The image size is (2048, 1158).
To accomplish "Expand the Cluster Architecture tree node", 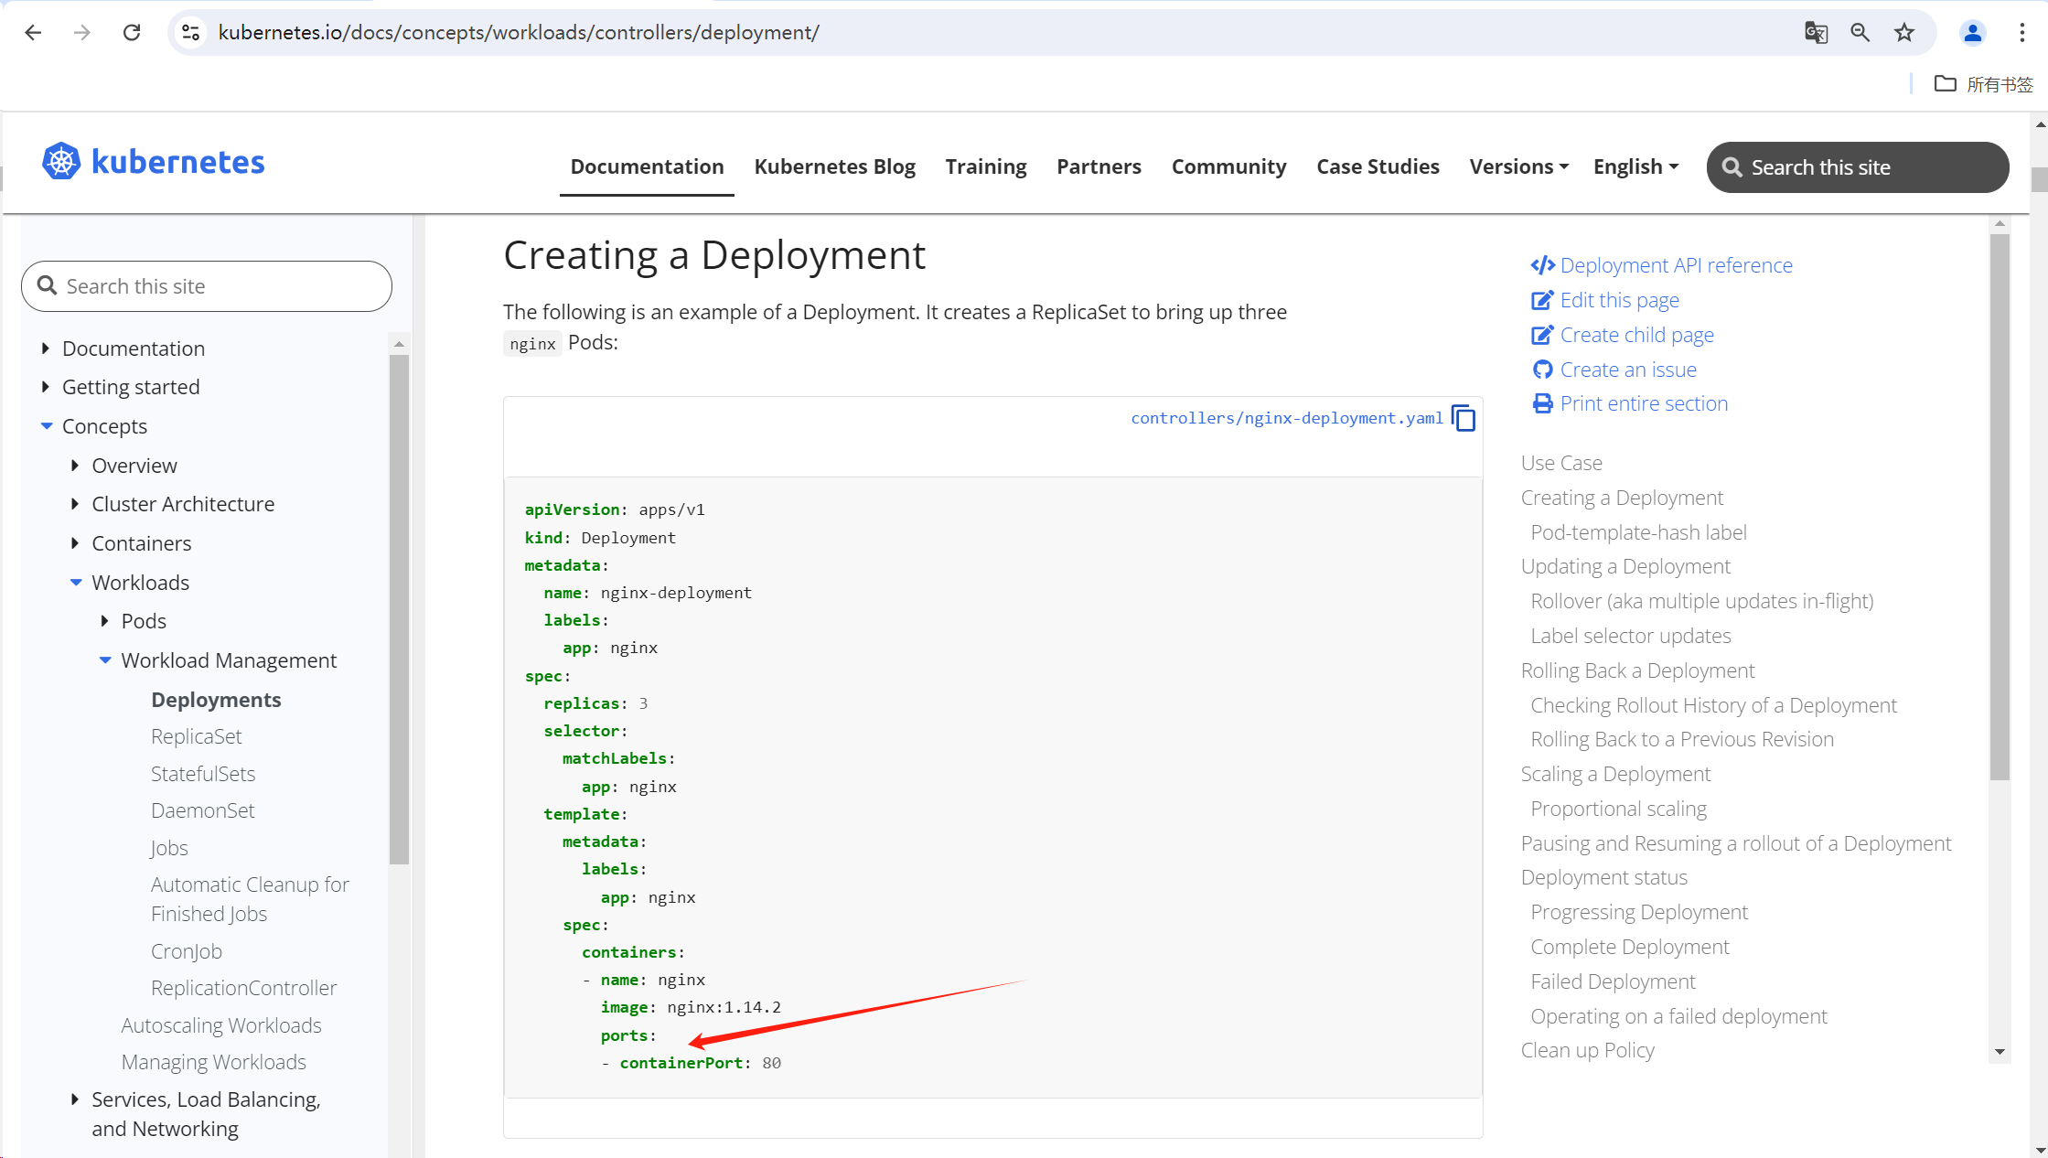I will pos(75,504).
